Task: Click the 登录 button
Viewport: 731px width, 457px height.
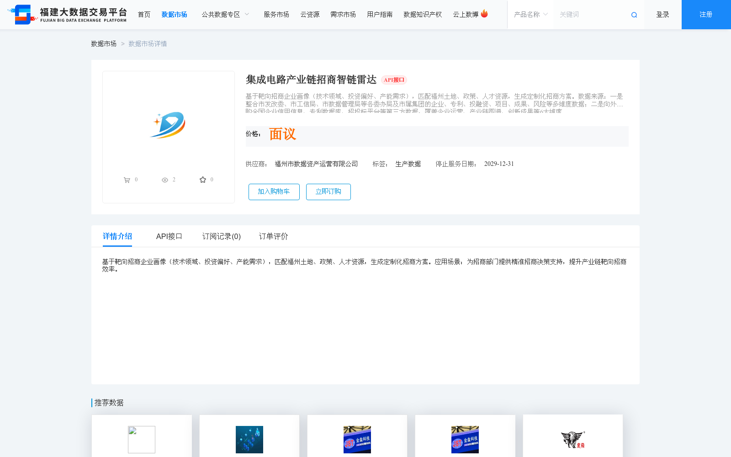Action: (662, 15)
